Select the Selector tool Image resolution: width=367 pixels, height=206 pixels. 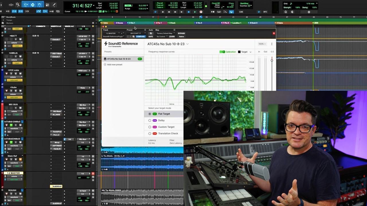click(32, 5)
